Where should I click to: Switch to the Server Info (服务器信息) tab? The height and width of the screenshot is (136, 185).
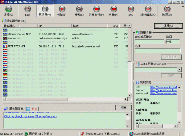14,109
